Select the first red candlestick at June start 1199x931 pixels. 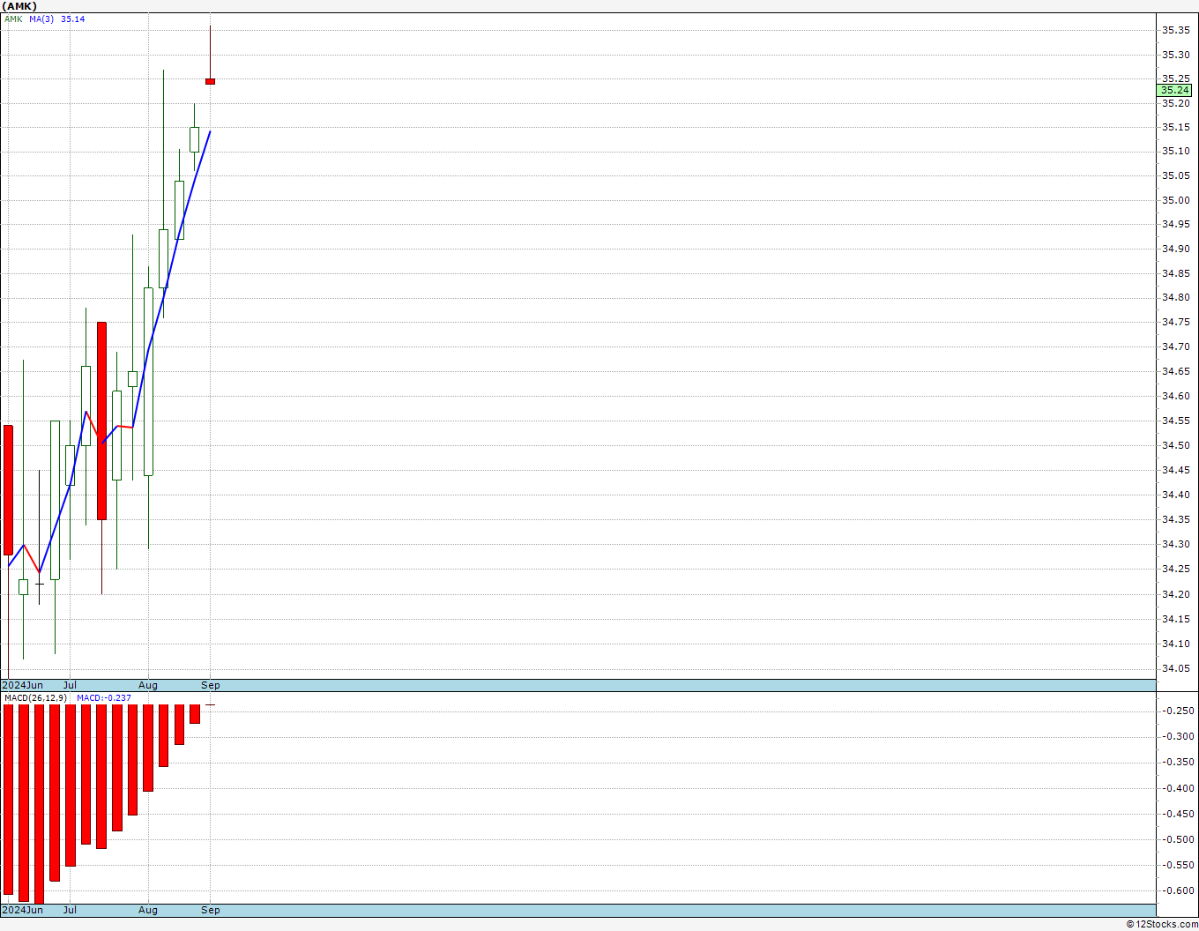point(9,490)
